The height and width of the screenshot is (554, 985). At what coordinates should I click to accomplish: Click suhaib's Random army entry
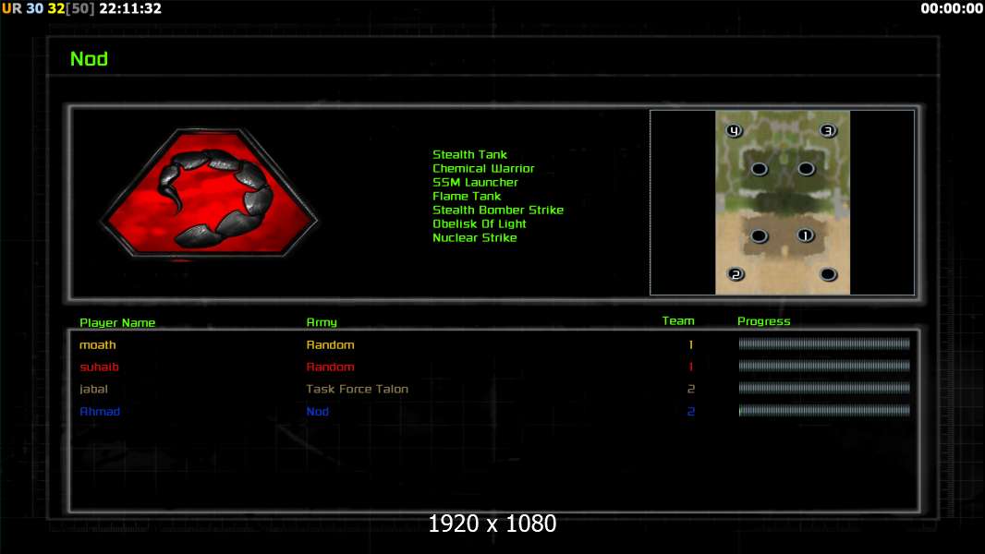(x=330, y=367)
